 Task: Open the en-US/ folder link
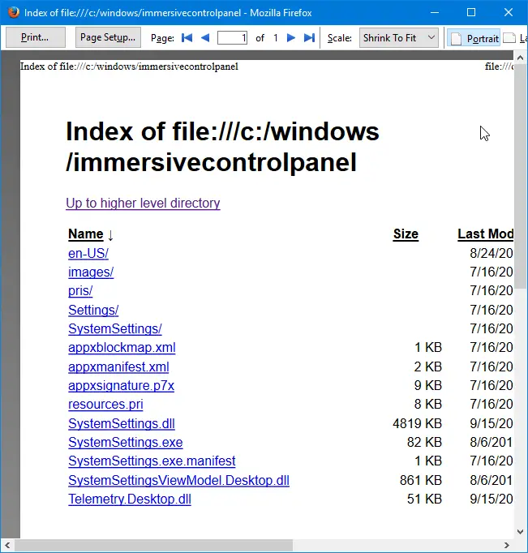coord(88,253)
